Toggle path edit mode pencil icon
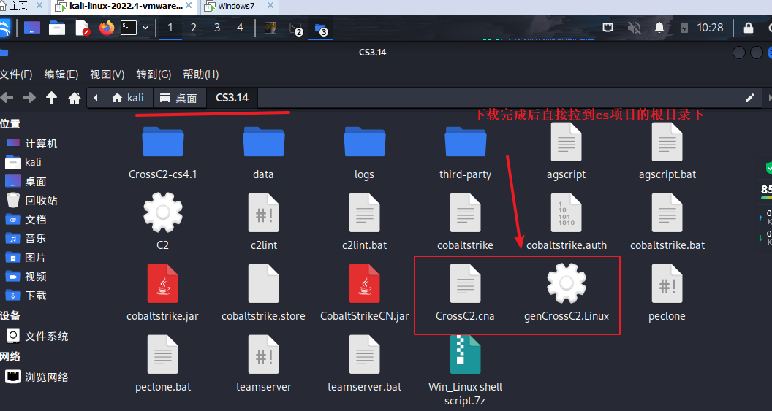Screen dimensions: 772x411 tap(750, 98)
